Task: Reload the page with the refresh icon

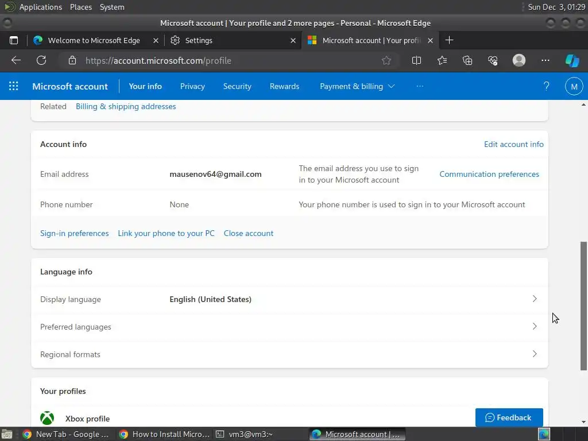Action: click(x=41, y=60)
